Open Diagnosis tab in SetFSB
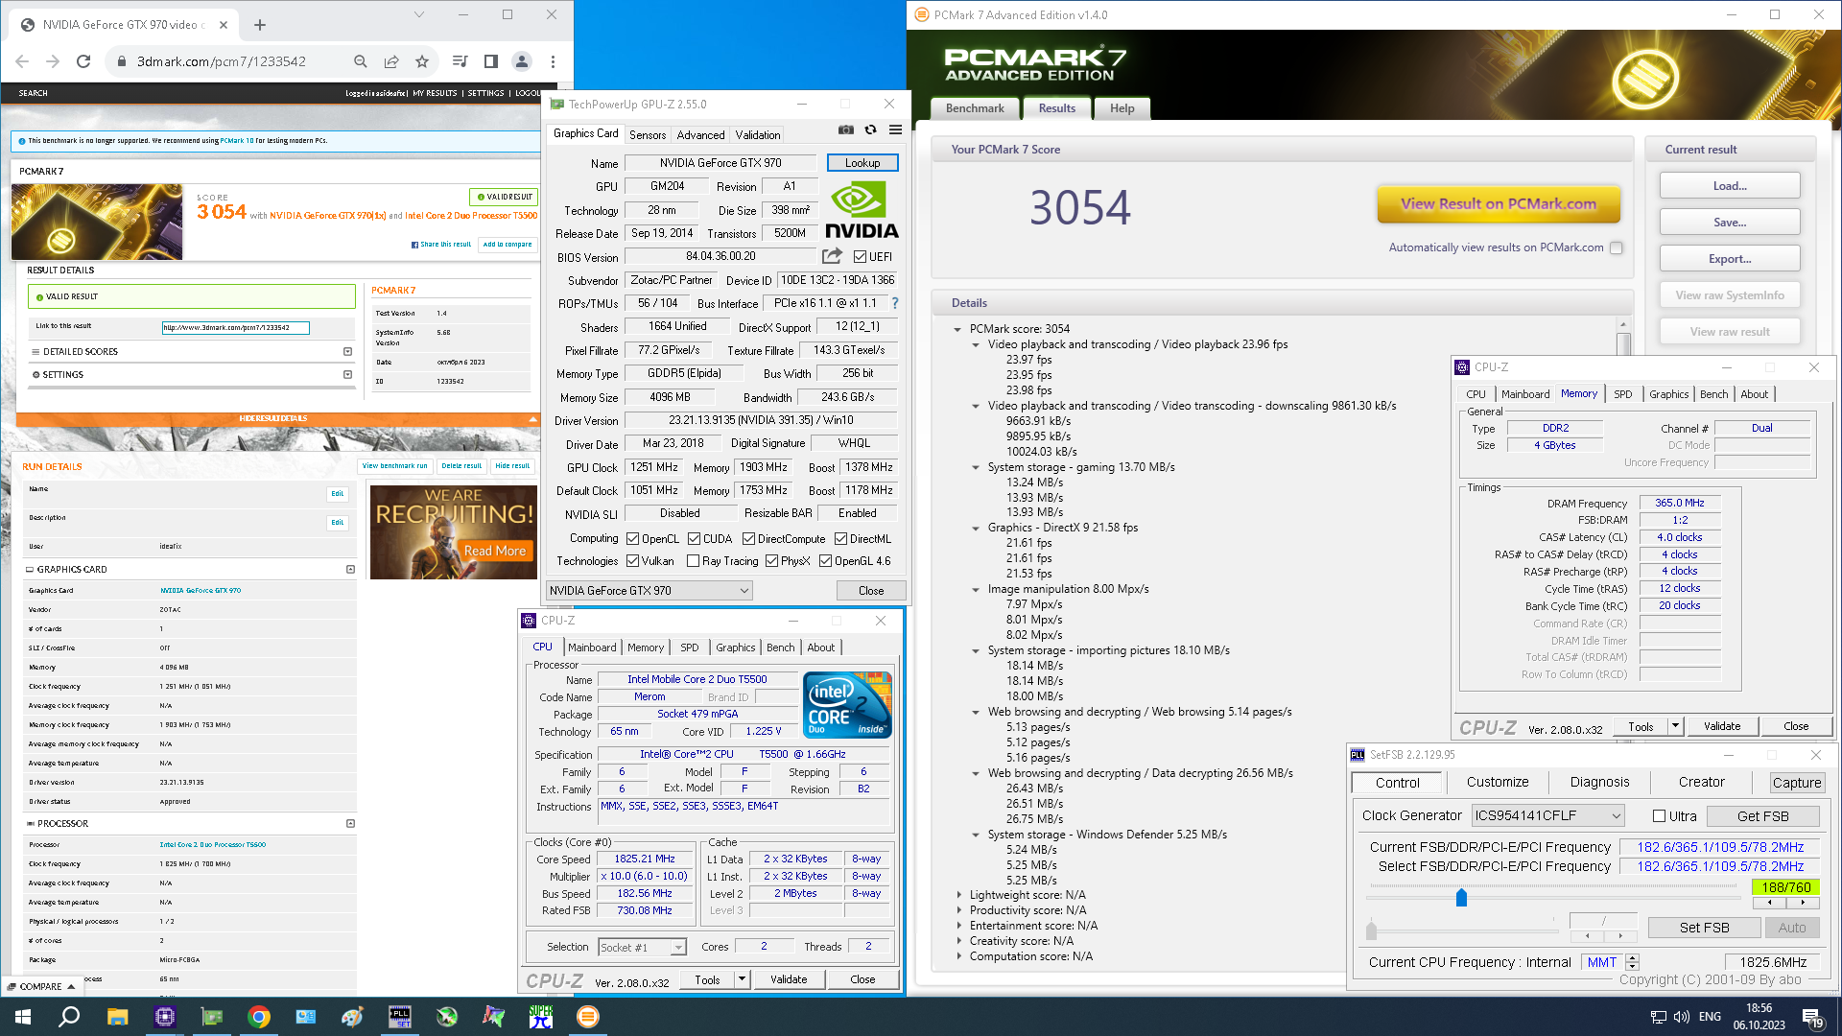1842x1036 pixels. click(x=1599, y=783)
